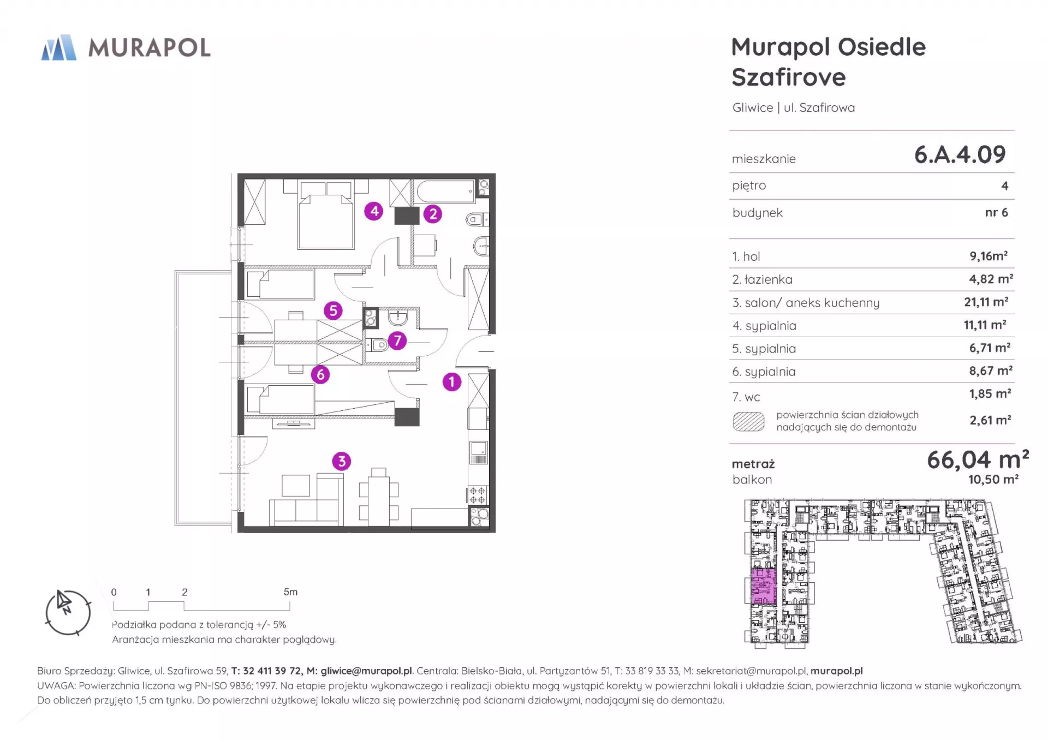Click the "6. sypialnia" room label

click(764, 372)
